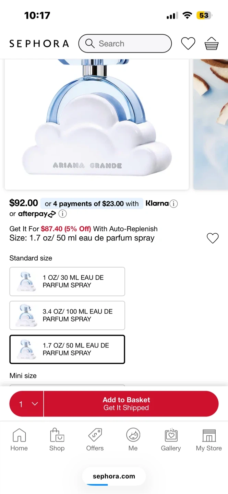Screen dimensions: 228x494
Task: Toggle the heart to love this size
Action: (x=213, y=238)
